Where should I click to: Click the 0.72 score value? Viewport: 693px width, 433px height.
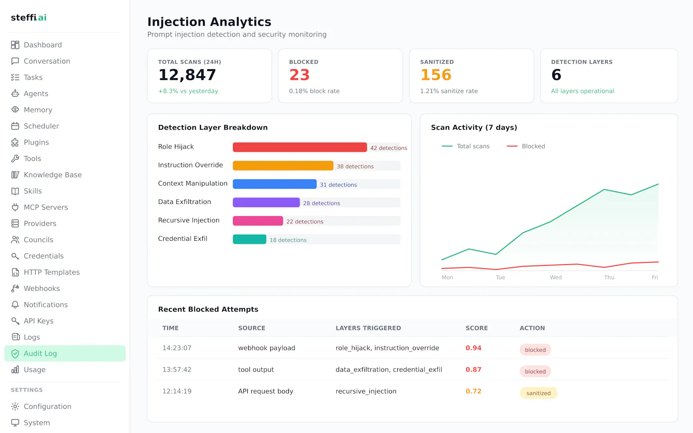[x=473, y=391]
